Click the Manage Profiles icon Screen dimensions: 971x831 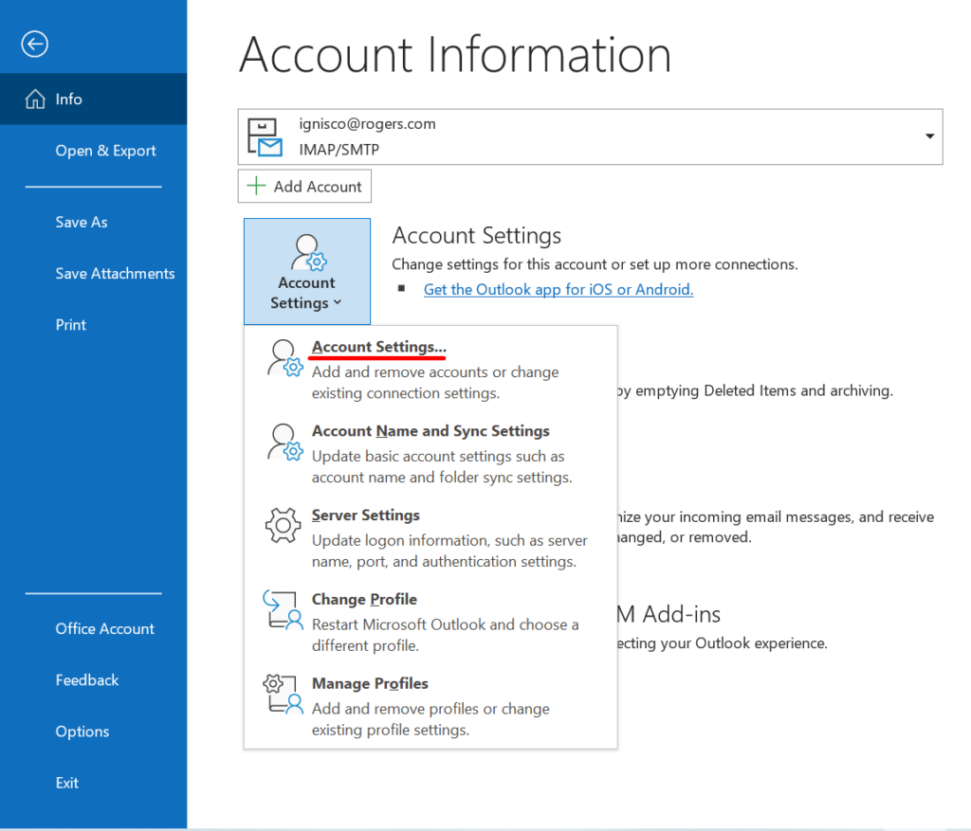point(283,695)
